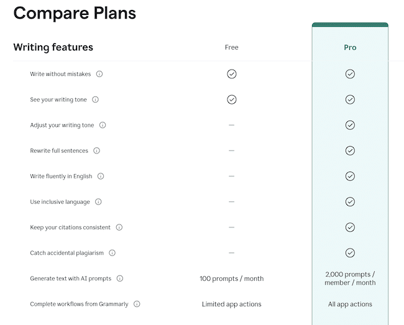Click the Compare Plans heading
This screenshot has width=404, height=325.
75,13
